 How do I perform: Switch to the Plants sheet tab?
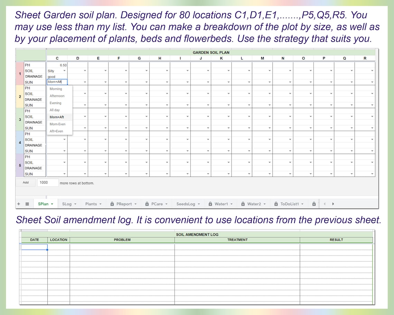(91, 204)
